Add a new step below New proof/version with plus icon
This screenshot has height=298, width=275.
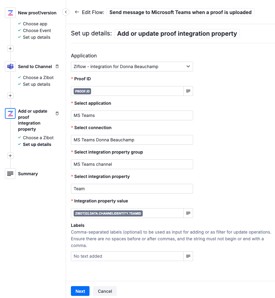(x=10, y=48)
